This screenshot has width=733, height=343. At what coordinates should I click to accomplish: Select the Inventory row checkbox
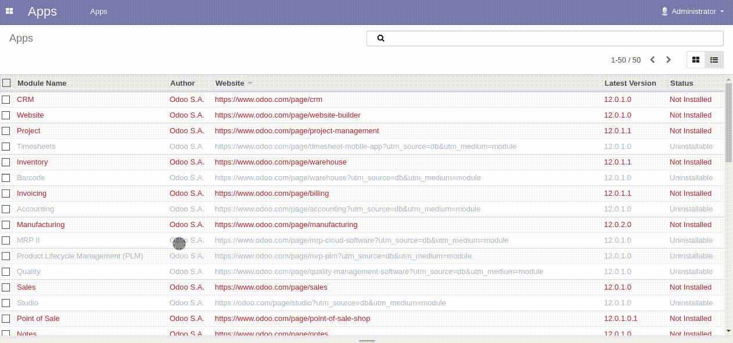[6, 162]
